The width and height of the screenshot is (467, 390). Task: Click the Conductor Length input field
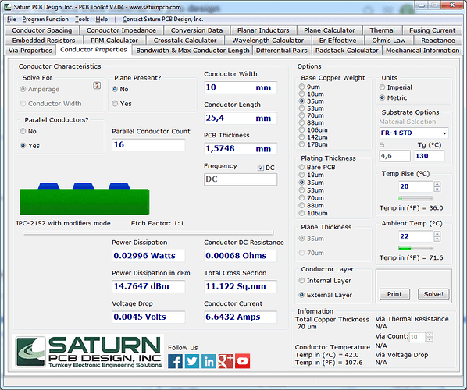(x=241, y=118)
